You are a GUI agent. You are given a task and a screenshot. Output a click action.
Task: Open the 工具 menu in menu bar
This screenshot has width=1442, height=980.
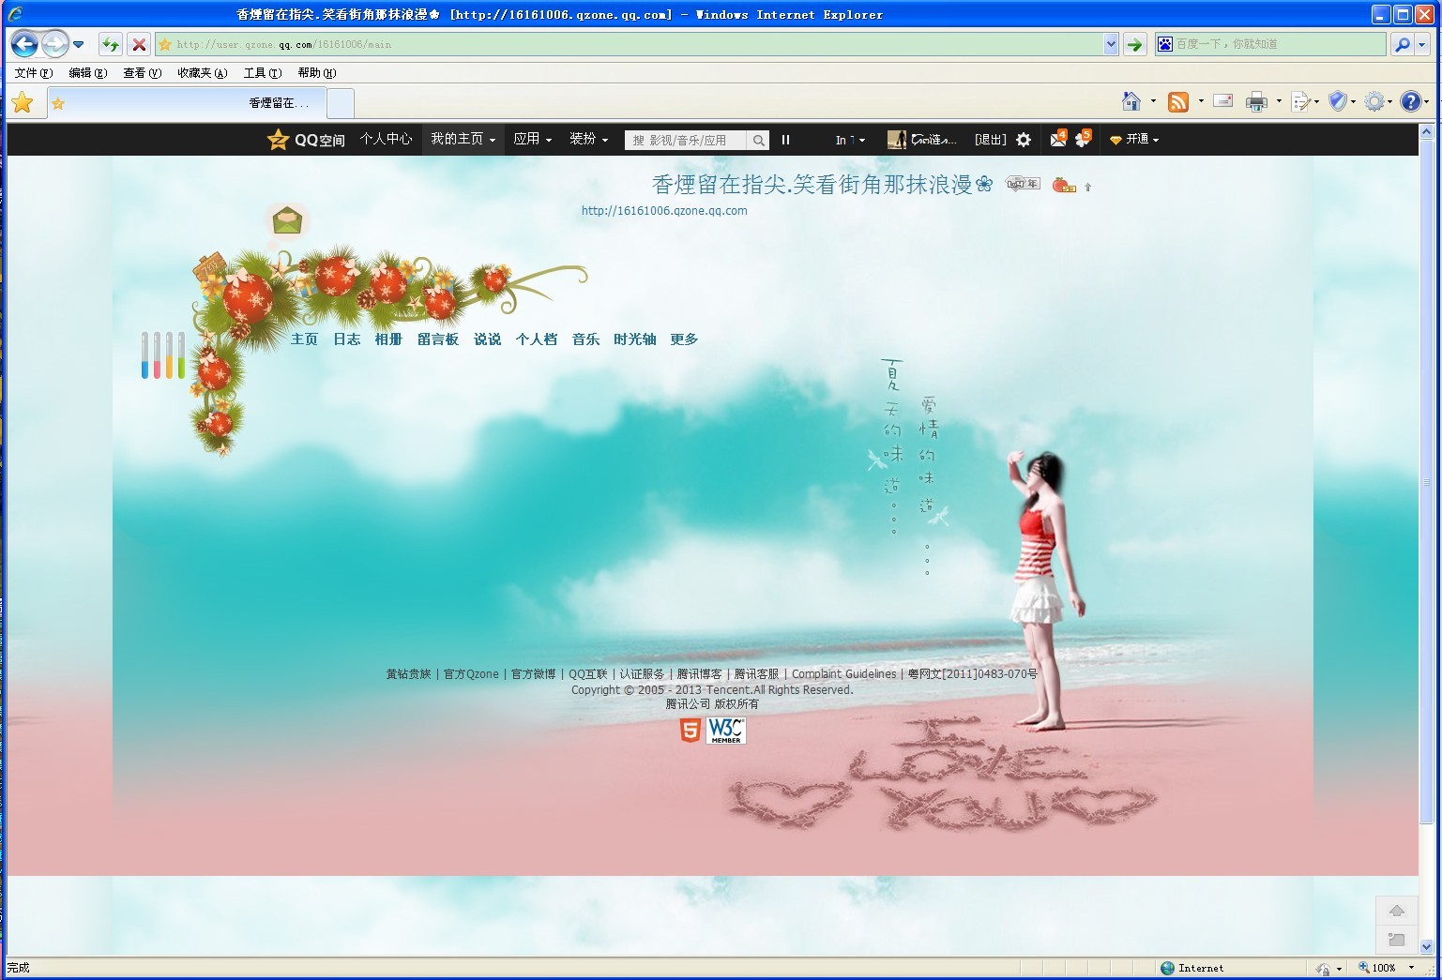[x=262, y=73]
